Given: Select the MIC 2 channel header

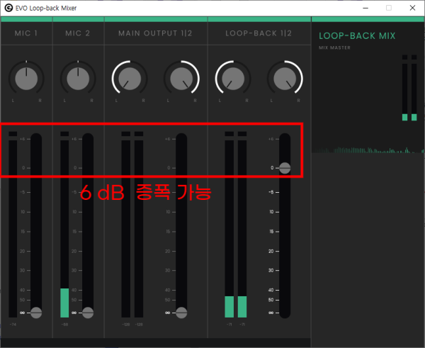Looking at the screenshot, I should pyautogui.click(x=78, y=33).
